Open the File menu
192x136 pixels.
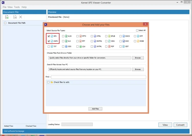(x=4, y=7)
